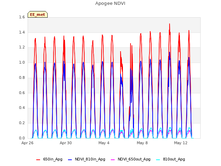Click the 1.2 y-axis label
The width and height of the screenshot is (221, 166).
coord(22,47)
